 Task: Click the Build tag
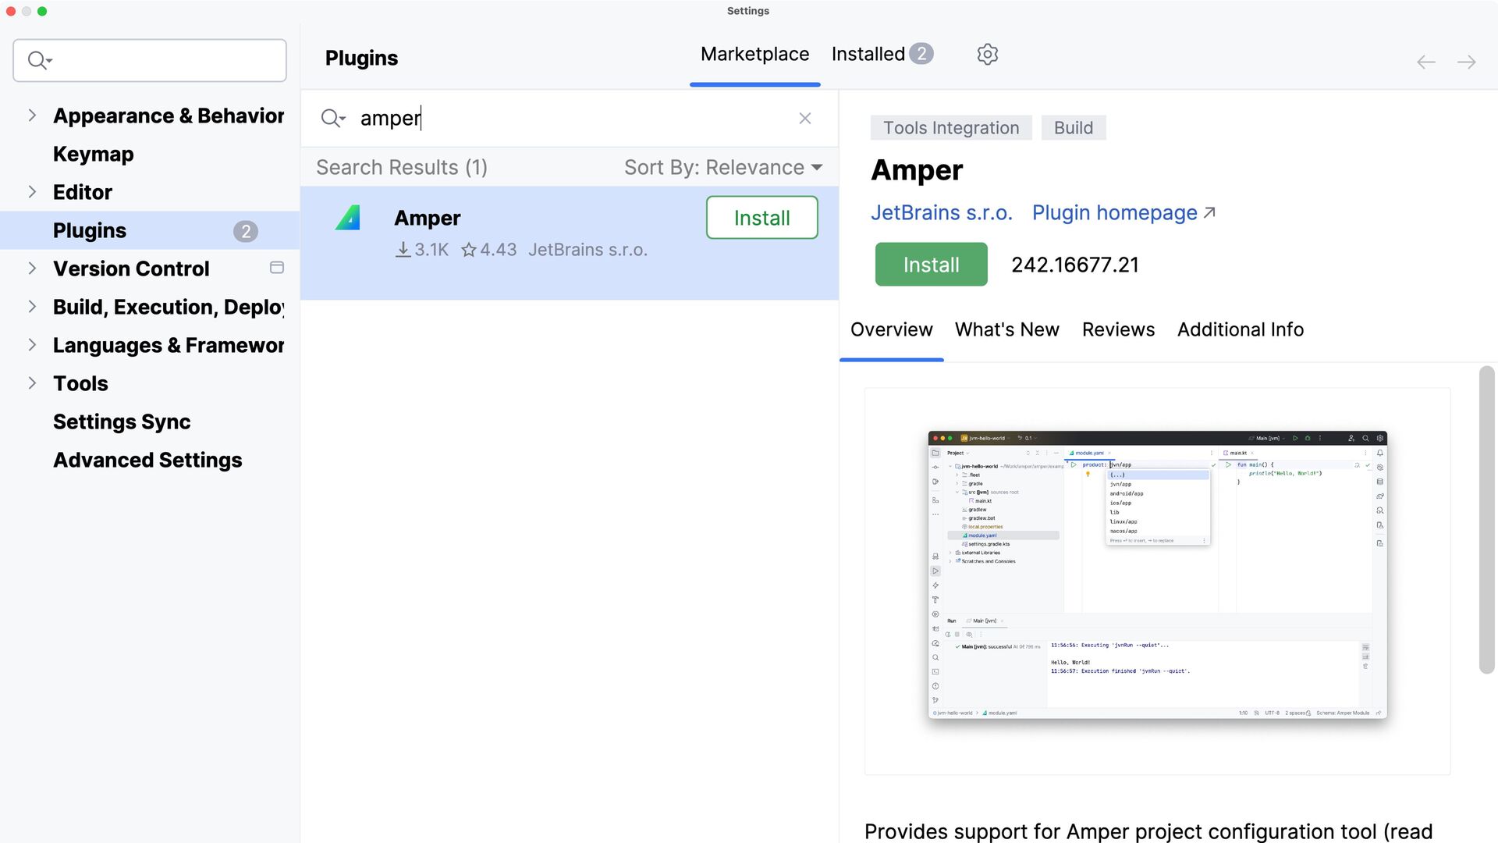click(x=1074, y=128)
